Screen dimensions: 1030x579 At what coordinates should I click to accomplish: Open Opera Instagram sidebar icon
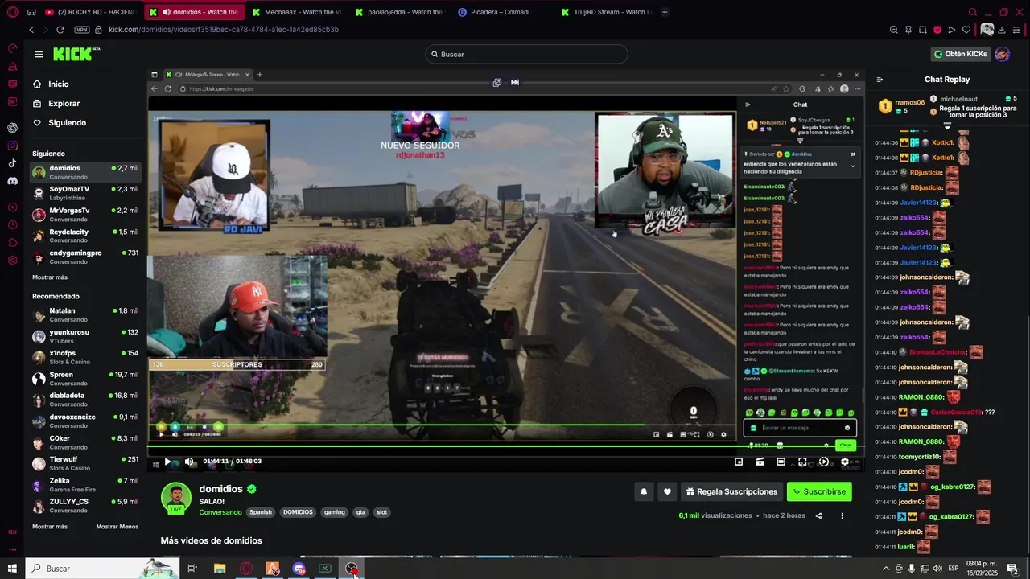coord(12,146)
